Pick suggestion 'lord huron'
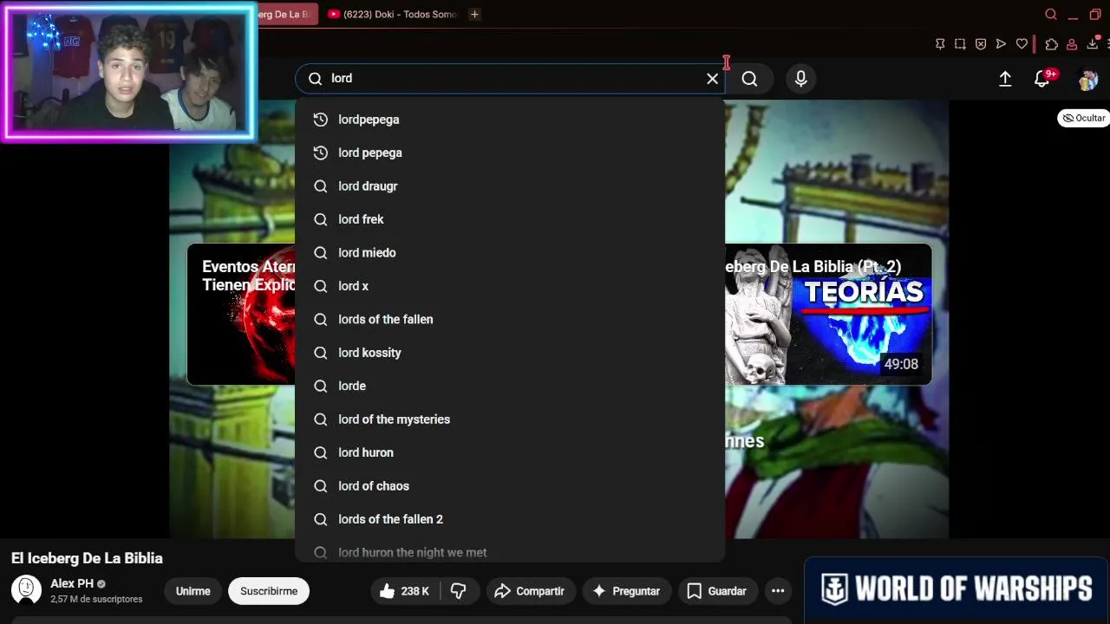1110x624 pixels. [510, 452]
